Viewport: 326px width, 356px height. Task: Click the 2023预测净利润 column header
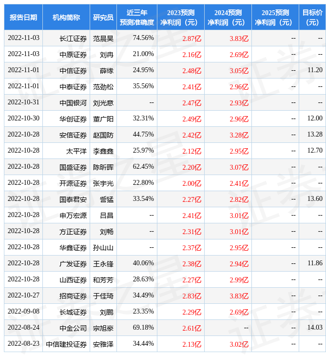tap(181, 17)
